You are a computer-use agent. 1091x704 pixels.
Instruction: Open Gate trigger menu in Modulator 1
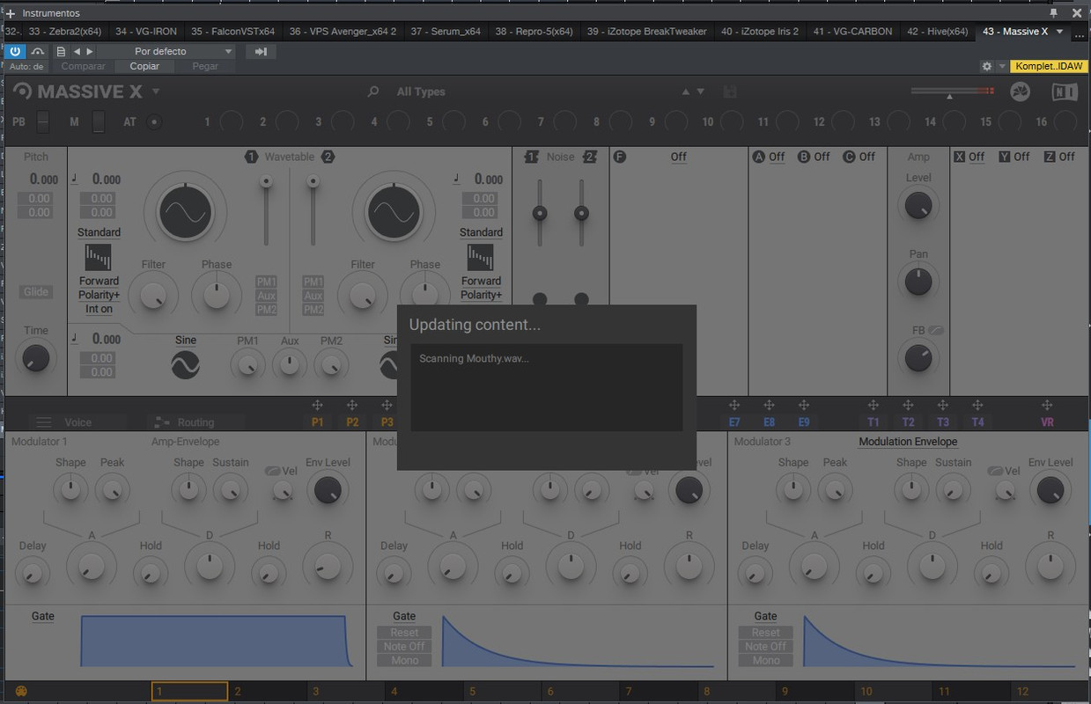pos(42,616)
